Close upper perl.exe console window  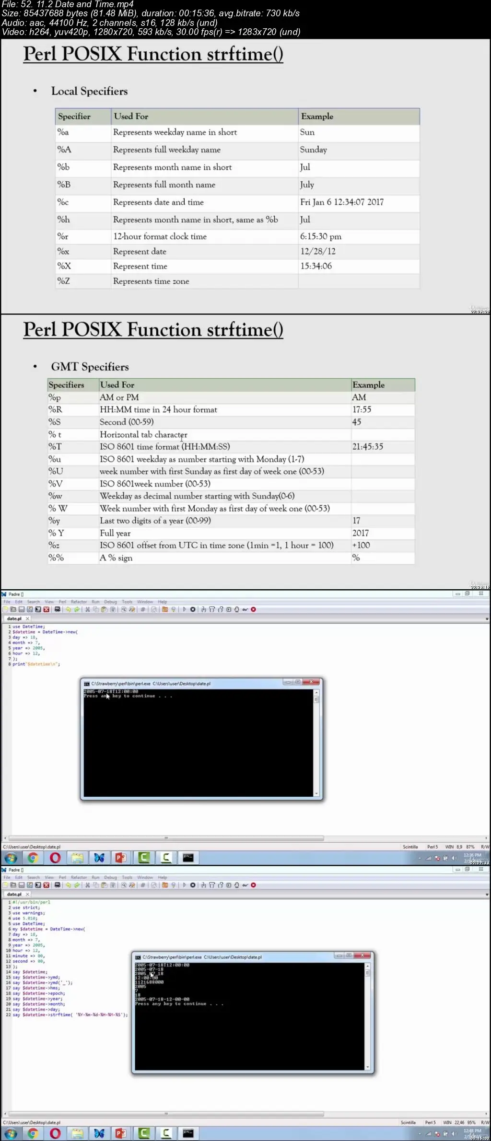tap(311, 682)
